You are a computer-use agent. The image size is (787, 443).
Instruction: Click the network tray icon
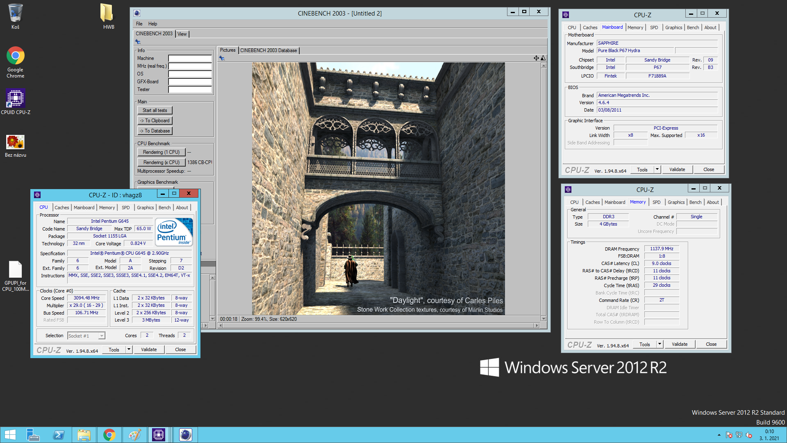pyautogui.click(x=739, y=435)
